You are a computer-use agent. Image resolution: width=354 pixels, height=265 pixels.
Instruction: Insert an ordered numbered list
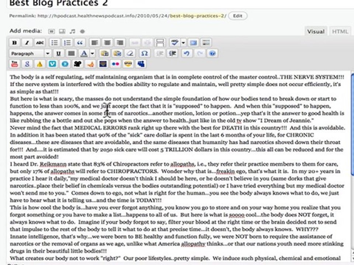pos(67,43)
